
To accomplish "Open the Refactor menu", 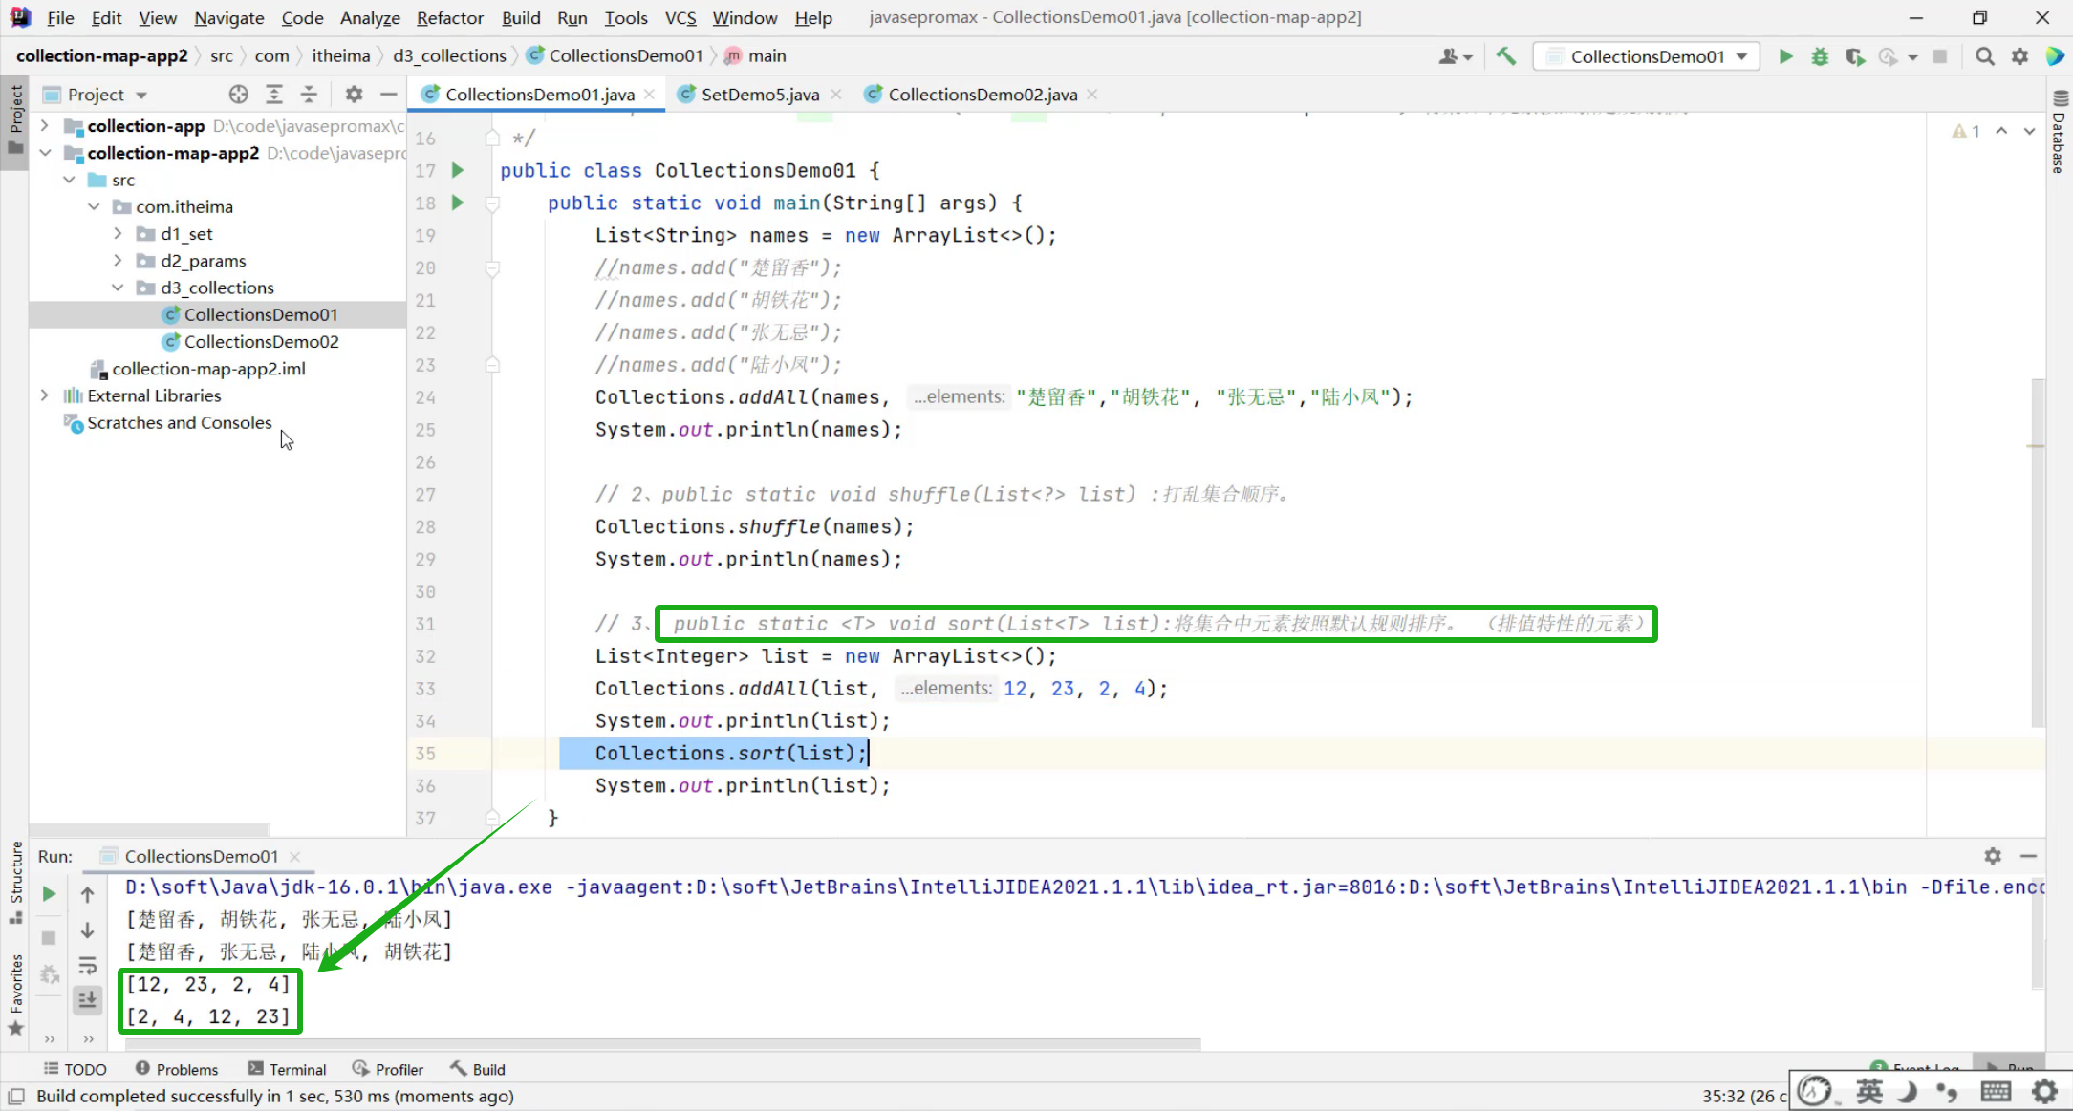I will pyautogui.click(x=449, y=17).
